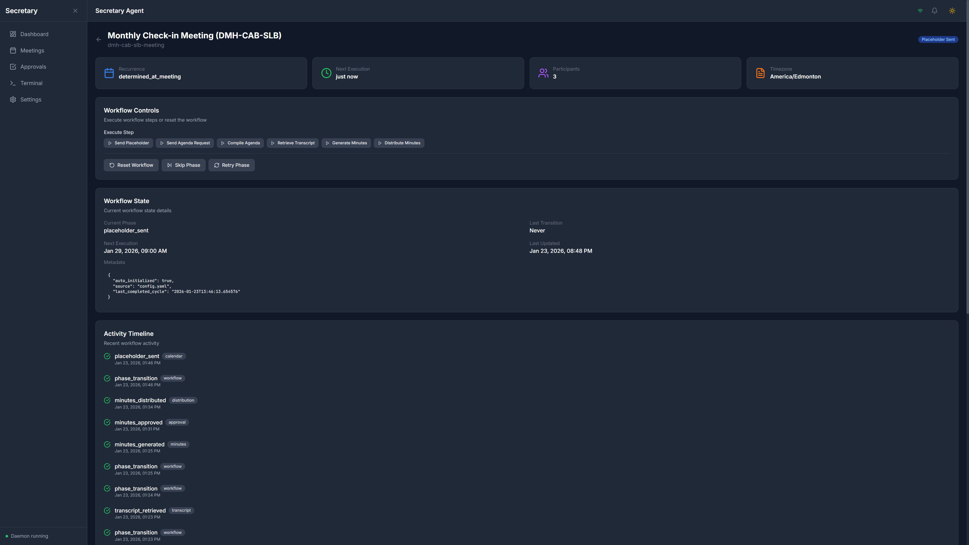Image resolution: width=969 pixels, height=545 pixels.
Task: Execute the Distribute Minutes step
Action: (x=399, y=143)
